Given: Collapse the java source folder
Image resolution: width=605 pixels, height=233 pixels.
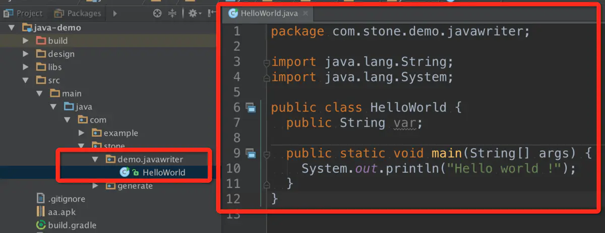Looking at the screenshot, I should pyautogui.click(x=53, y=106).
